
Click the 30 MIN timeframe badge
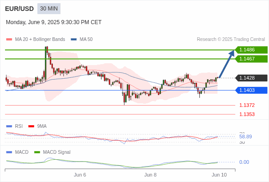click(49, 9)
